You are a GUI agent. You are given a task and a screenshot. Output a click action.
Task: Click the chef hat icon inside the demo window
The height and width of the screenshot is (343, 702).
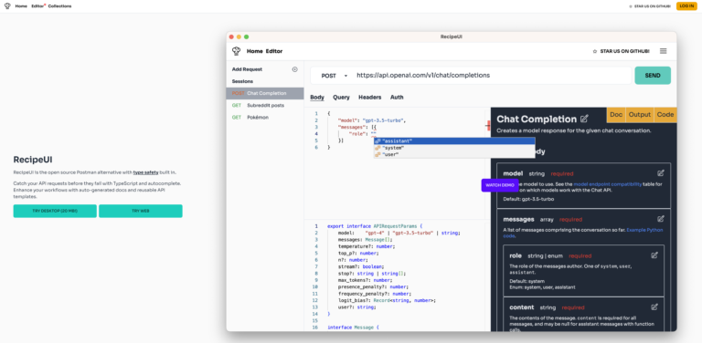[237, 51]
